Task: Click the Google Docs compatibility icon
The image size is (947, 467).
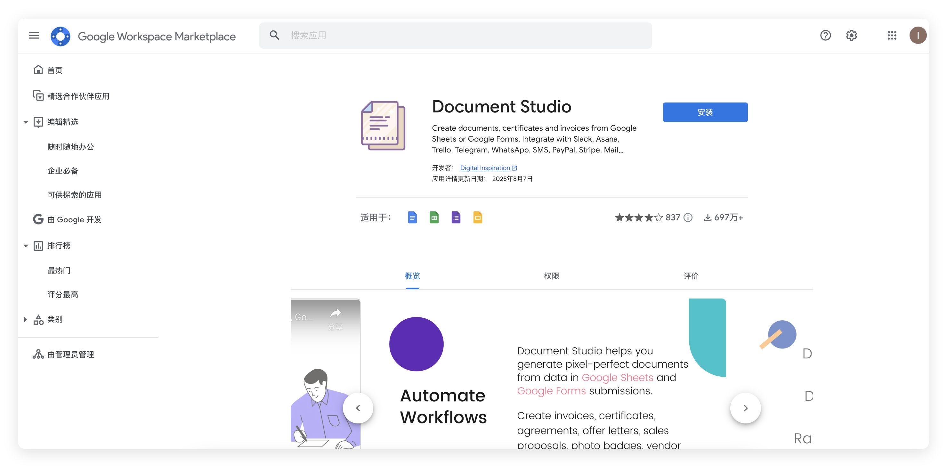Action: click(x=412, y=217)
